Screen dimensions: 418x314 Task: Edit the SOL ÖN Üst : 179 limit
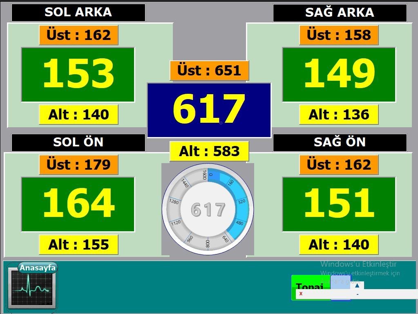point(78,165)
